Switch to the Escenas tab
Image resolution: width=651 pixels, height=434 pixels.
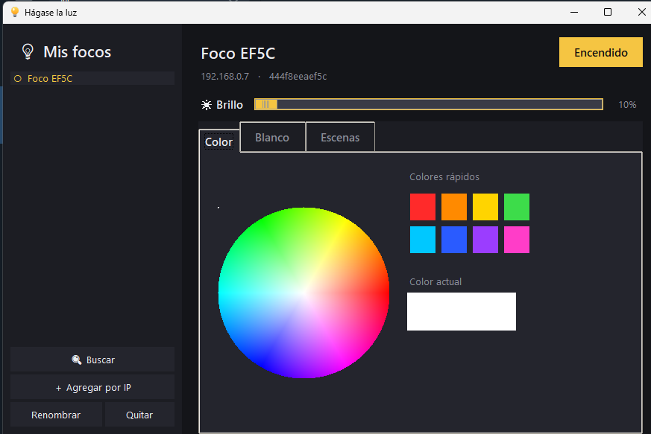point(340,137)
